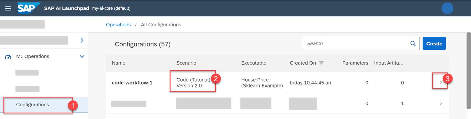
Task: Click House Price (Sklearn Example) cell
Action: [x=262, y=83]
